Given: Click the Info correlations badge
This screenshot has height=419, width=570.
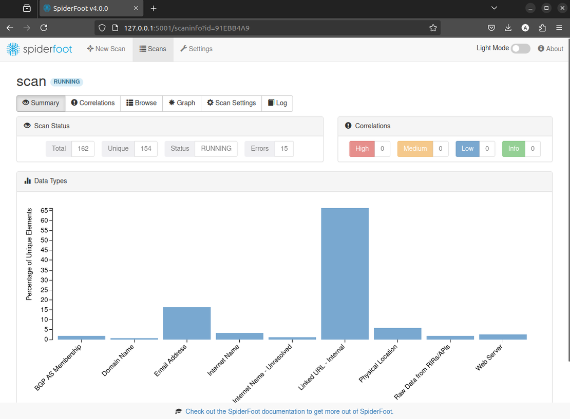Looking at the screenshot, I should [514, 149].
